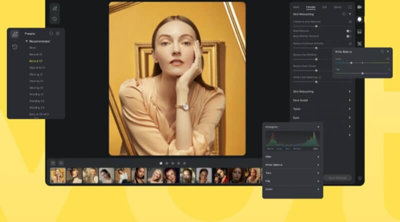Select the thumbnail of woman in red
Screen dimensions: 400x222
pyautogui.click(x=220, y=176)
